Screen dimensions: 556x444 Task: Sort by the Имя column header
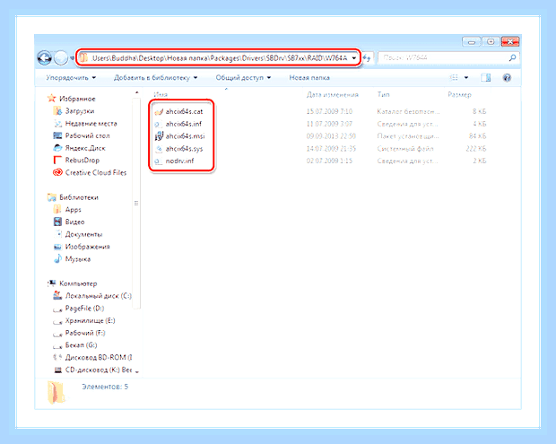[161, 95]
